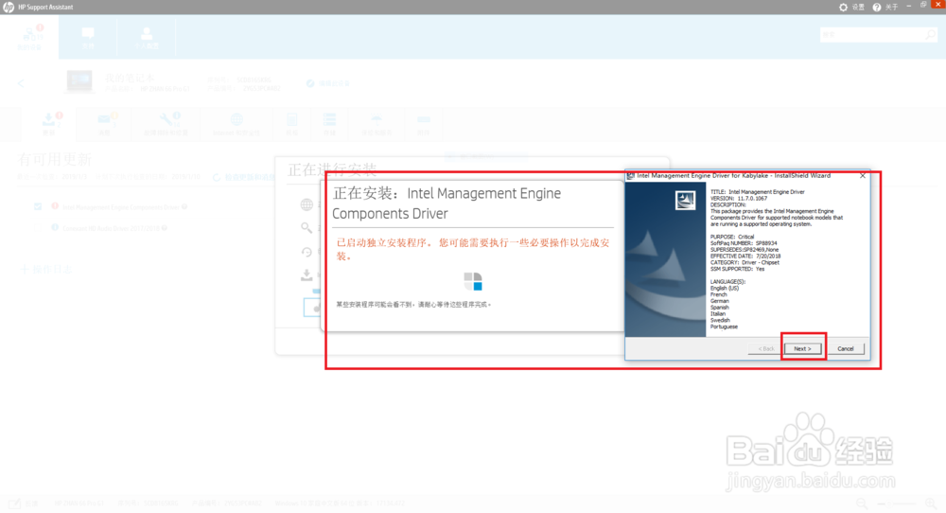Open the 我的设备 (My Devices) tab
This screenshot has width=946, height=513.
tap(29, 38)
